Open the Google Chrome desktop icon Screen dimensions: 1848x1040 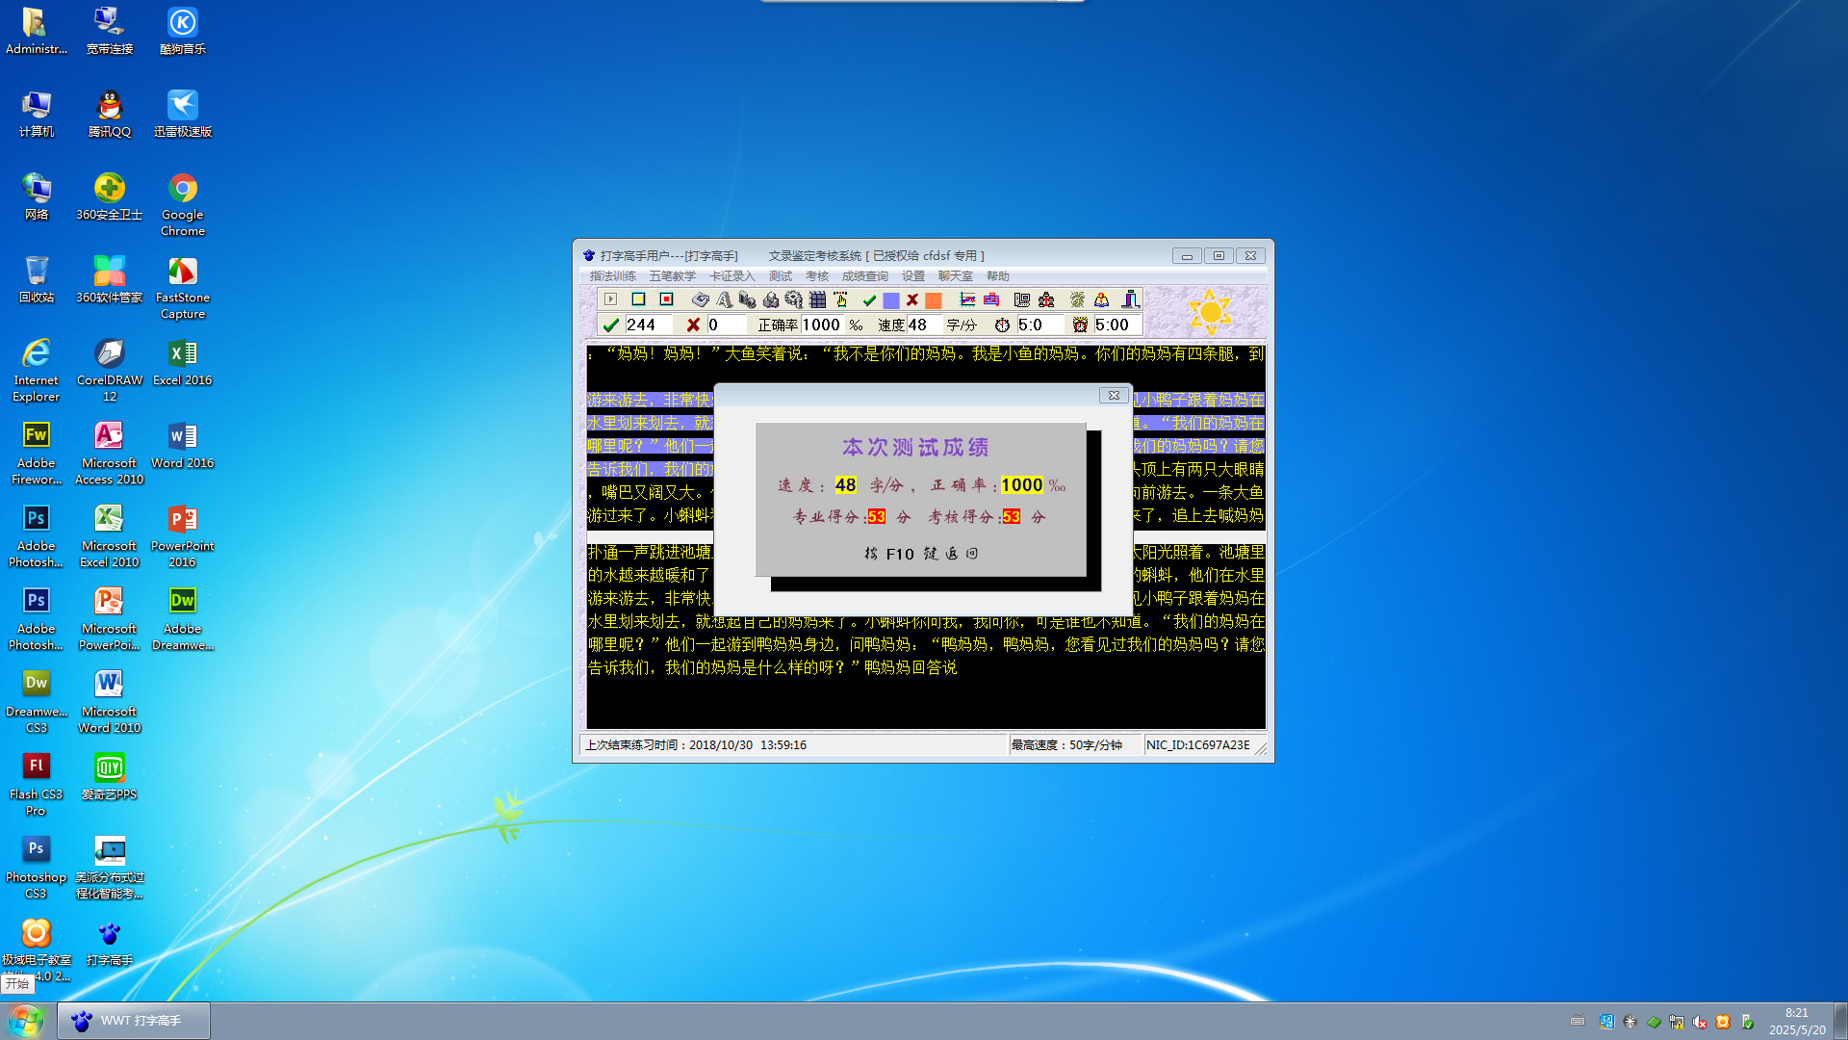pyautogui.click(x=183, y=203)
